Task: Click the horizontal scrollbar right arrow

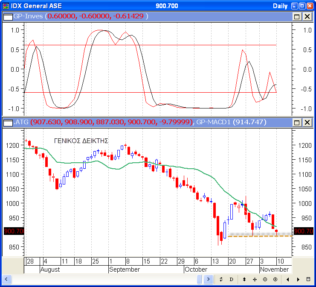Action: [208, 279]
